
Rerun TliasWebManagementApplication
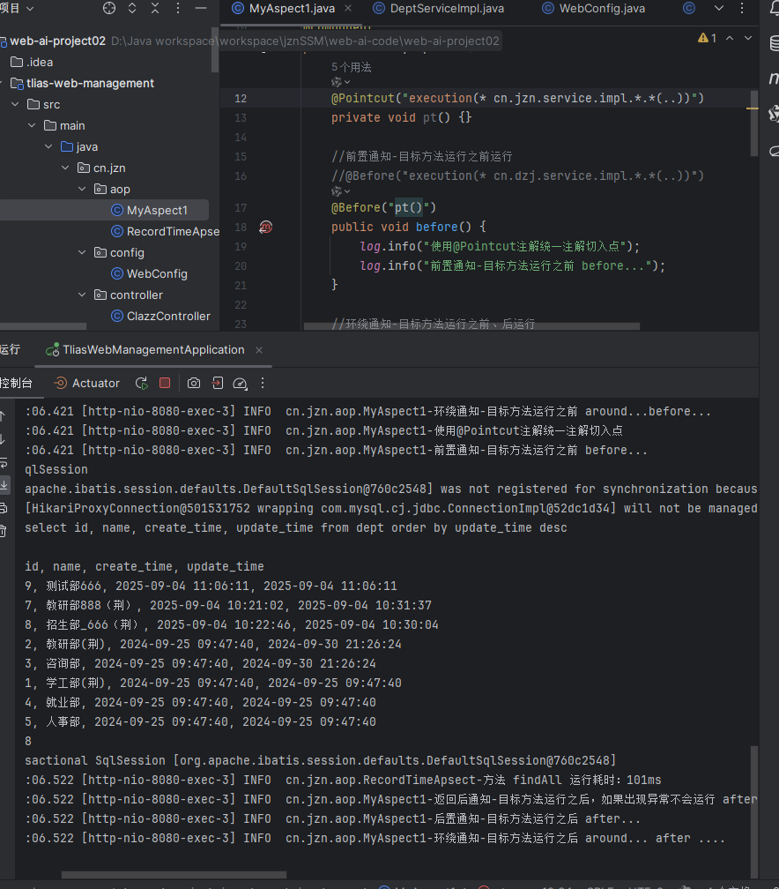tap(142, 384)
